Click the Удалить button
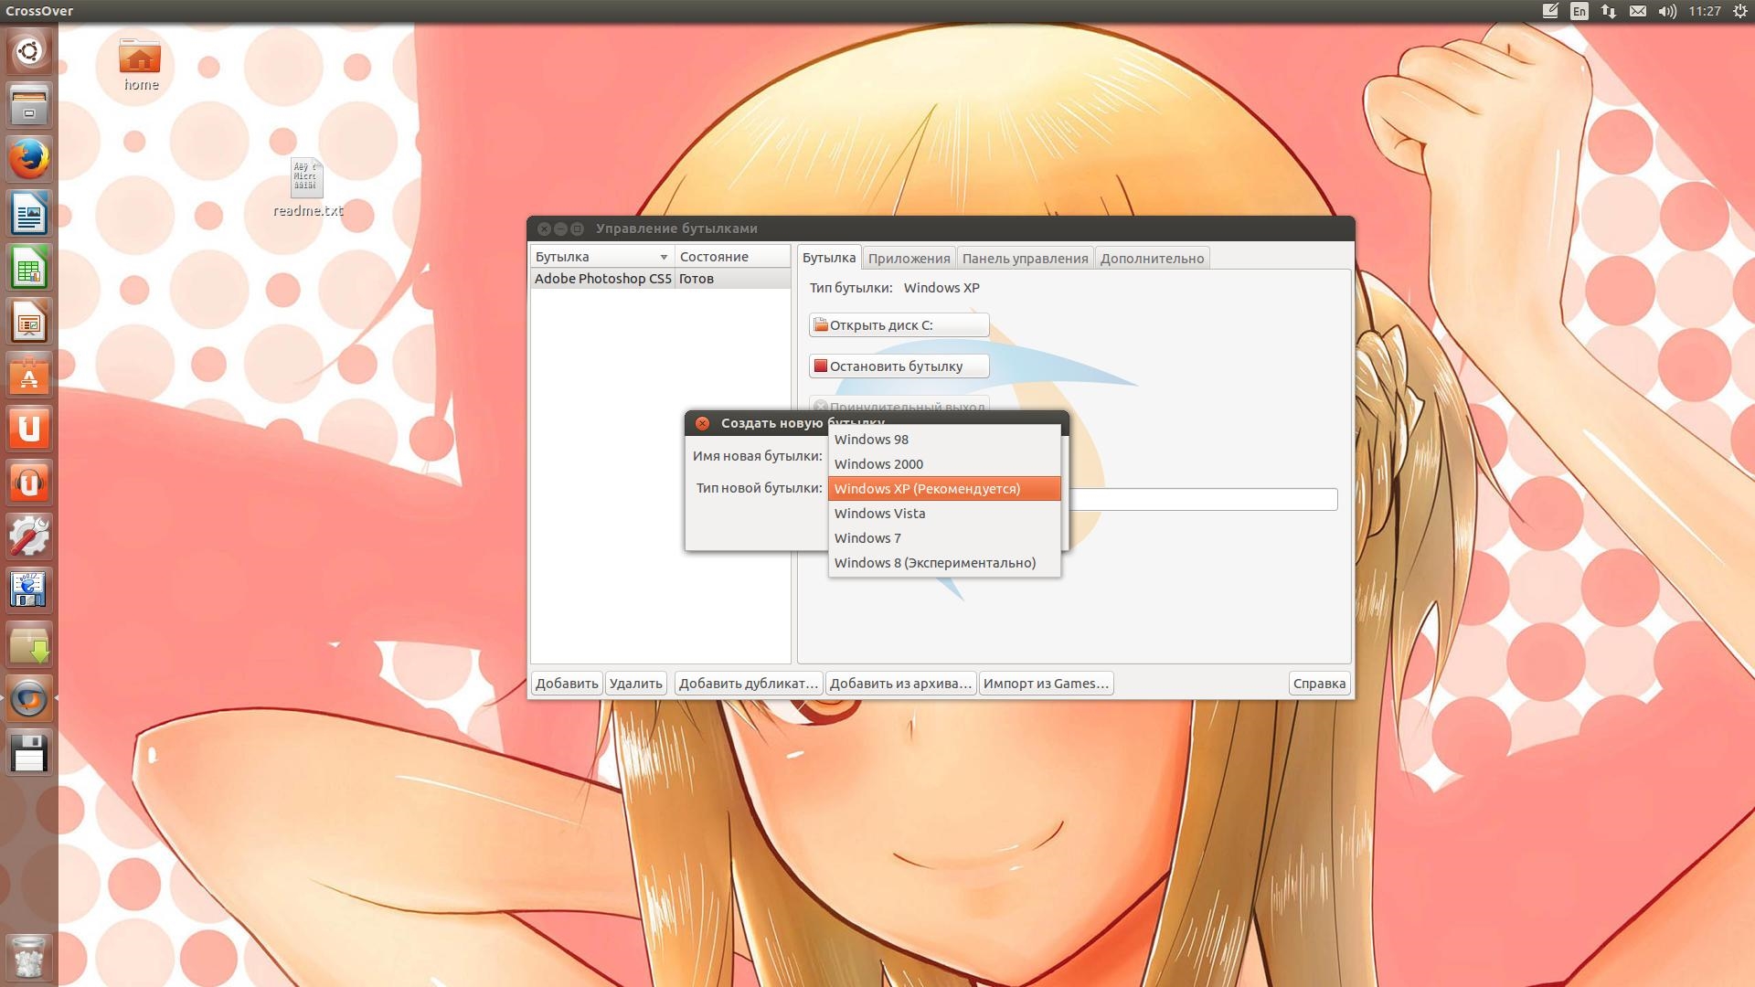 (635, 684)
